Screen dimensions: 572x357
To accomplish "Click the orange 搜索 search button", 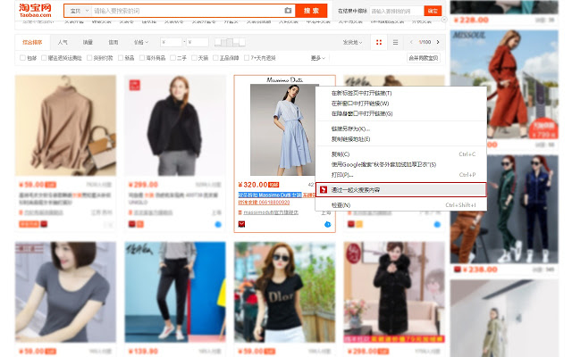I will point(311,11).
